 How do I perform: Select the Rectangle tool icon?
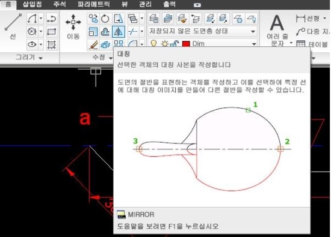[52, 32]
